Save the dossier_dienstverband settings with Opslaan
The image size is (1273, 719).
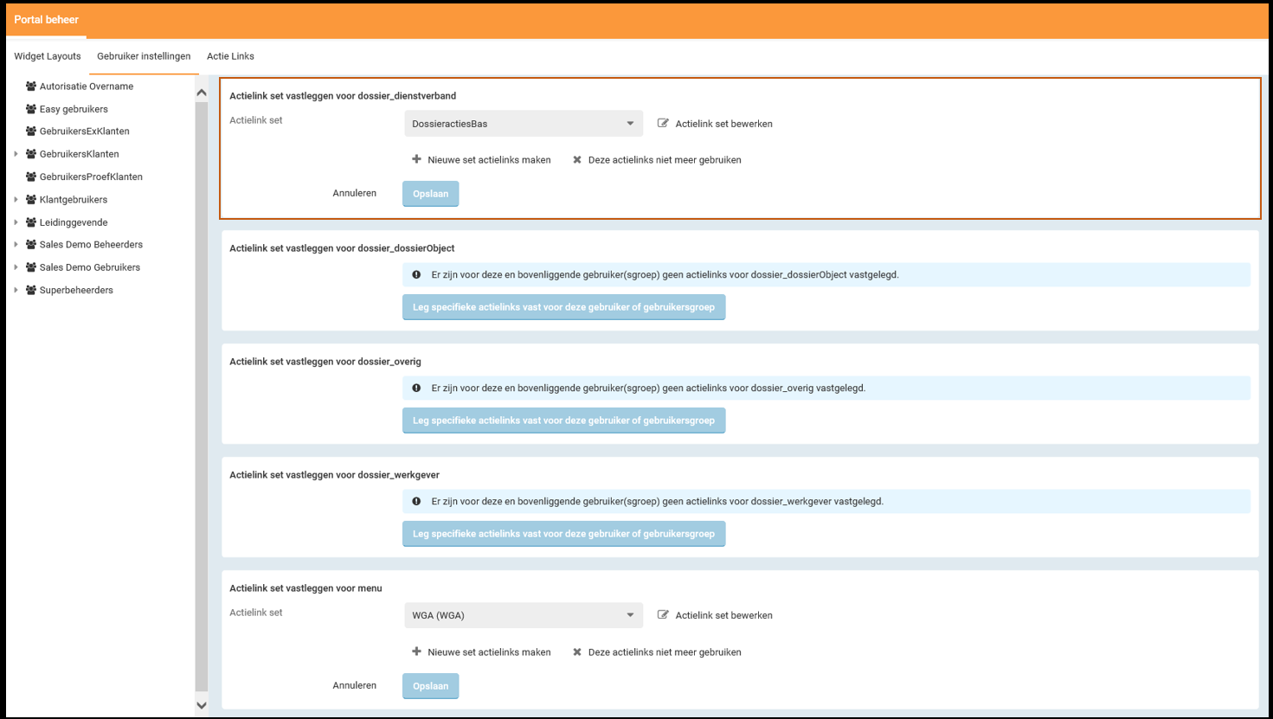coord(430,194)
